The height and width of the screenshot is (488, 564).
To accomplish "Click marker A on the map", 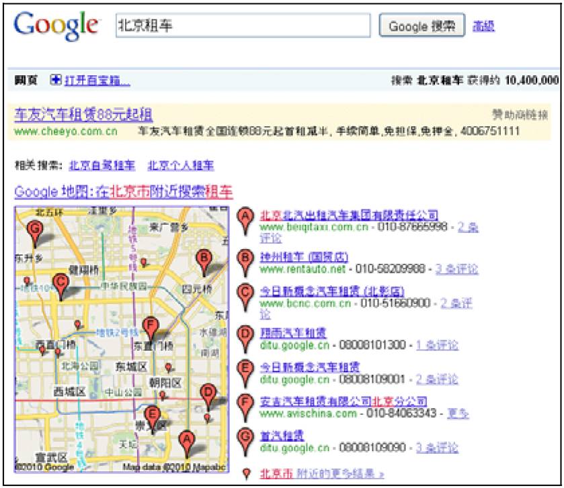I will click(187, 444).
